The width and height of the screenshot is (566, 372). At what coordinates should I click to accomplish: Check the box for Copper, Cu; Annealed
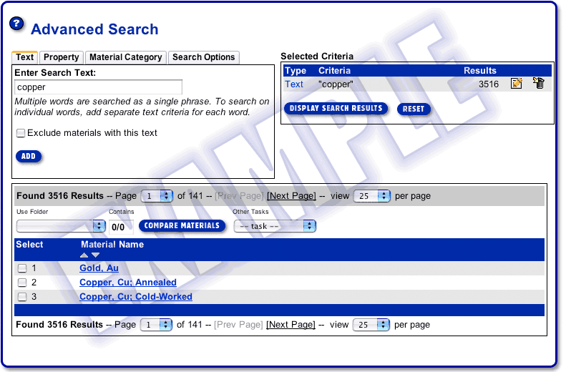click(22, 283)
